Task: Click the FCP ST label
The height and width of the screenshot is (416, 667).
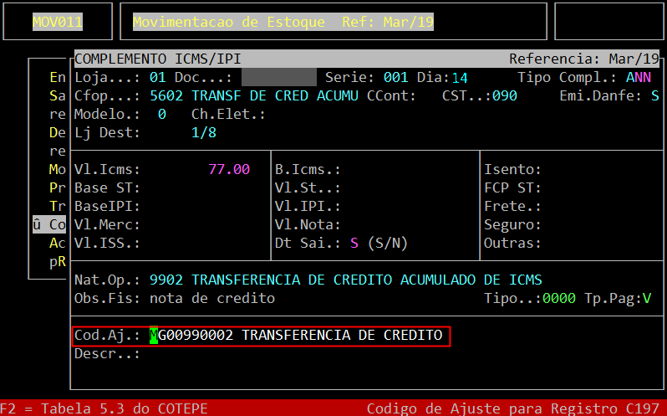Action: click(512, 187)
